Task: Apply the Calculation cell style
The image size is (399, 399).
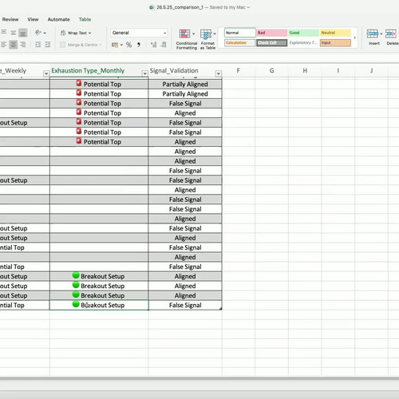Action: (x=239, y=42)
